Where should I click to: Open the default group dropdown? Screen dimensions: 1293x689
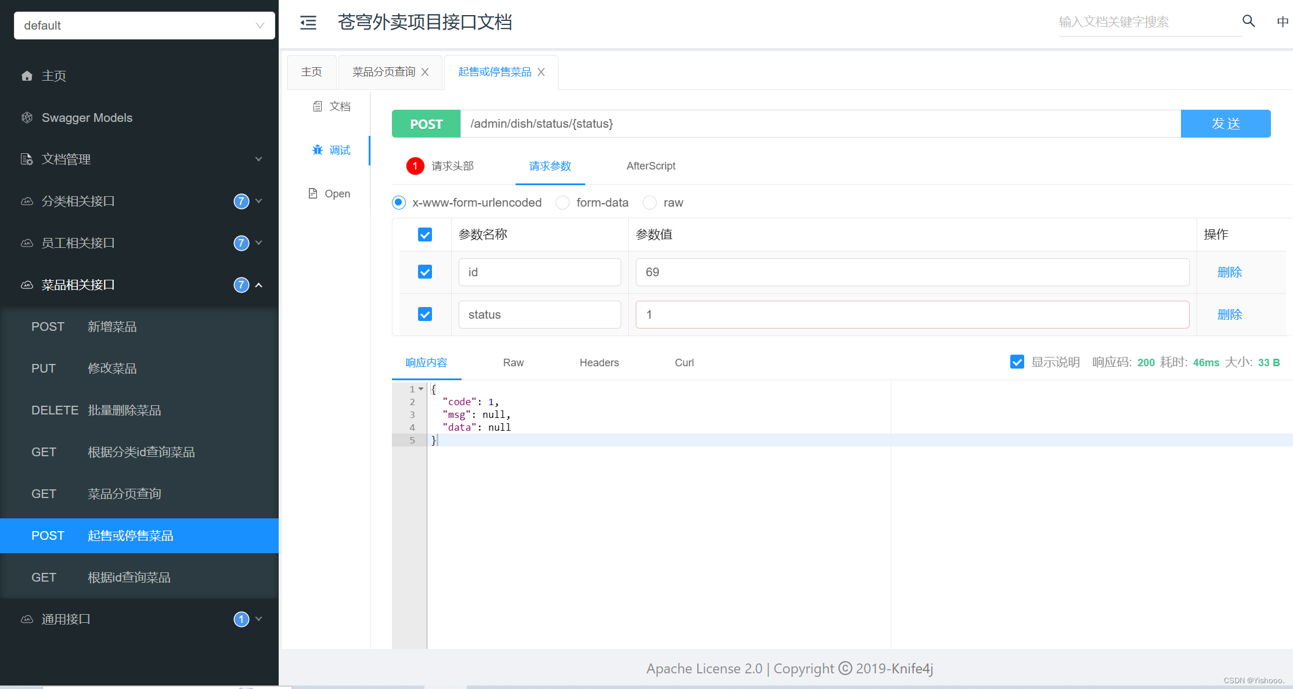point(145,26)
